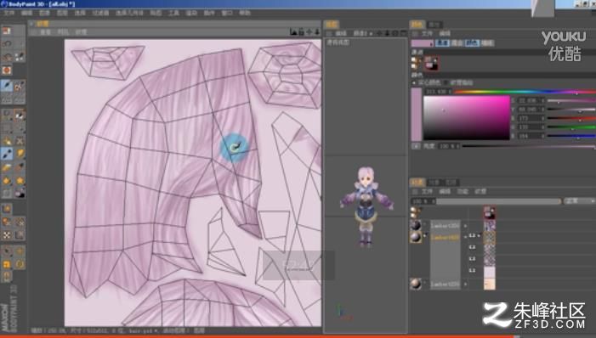The width and height of the screenshot is (596, 338).
Task: Open the pink color swatch dropdown
Action: coord(423,43)
